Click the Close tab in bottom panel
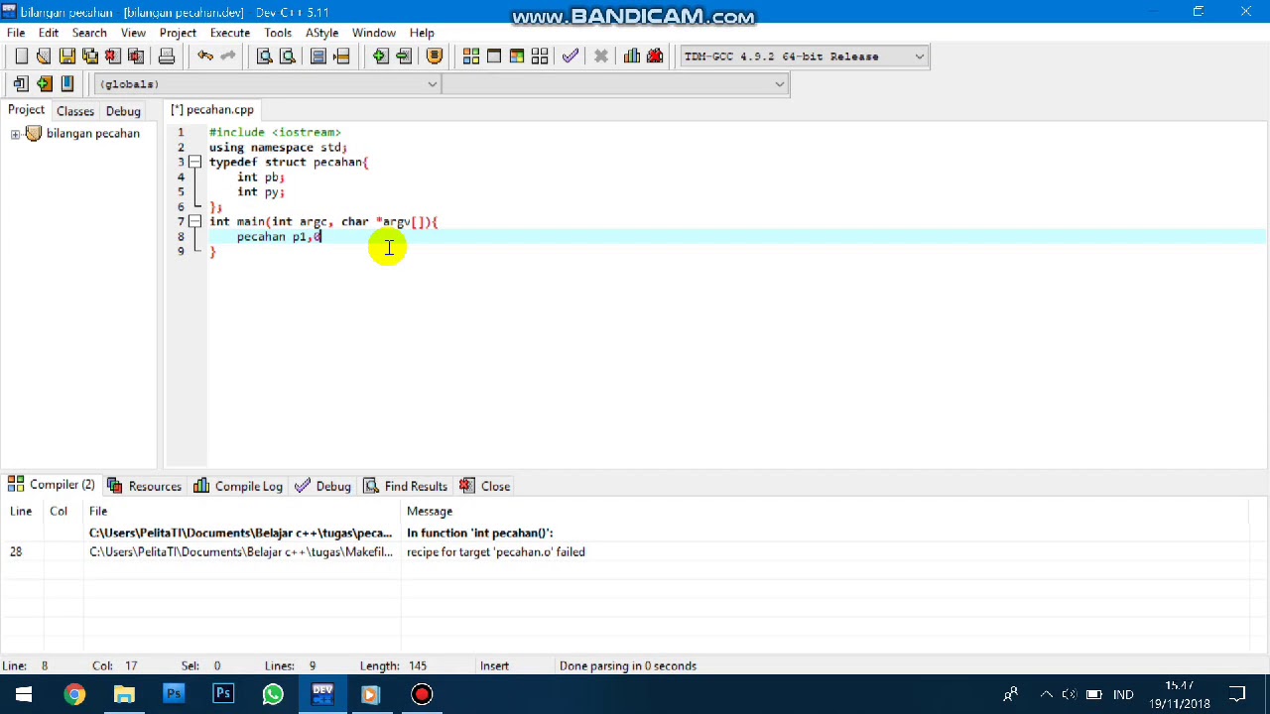This screenshot has width=1270, height=714. tap(485, 486)
